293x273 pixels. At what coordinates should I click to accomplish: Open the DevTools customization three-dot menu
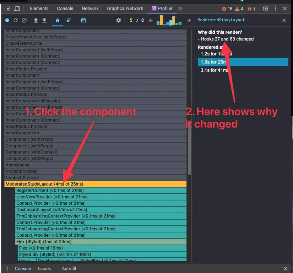275,8
